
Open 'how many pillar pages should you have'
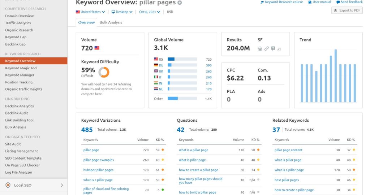click(201, 181)
